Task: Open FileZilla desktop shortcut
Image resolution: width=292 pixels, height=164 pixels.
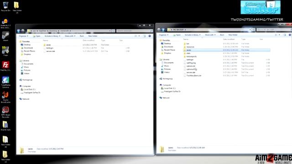Action: pos(5,66)
